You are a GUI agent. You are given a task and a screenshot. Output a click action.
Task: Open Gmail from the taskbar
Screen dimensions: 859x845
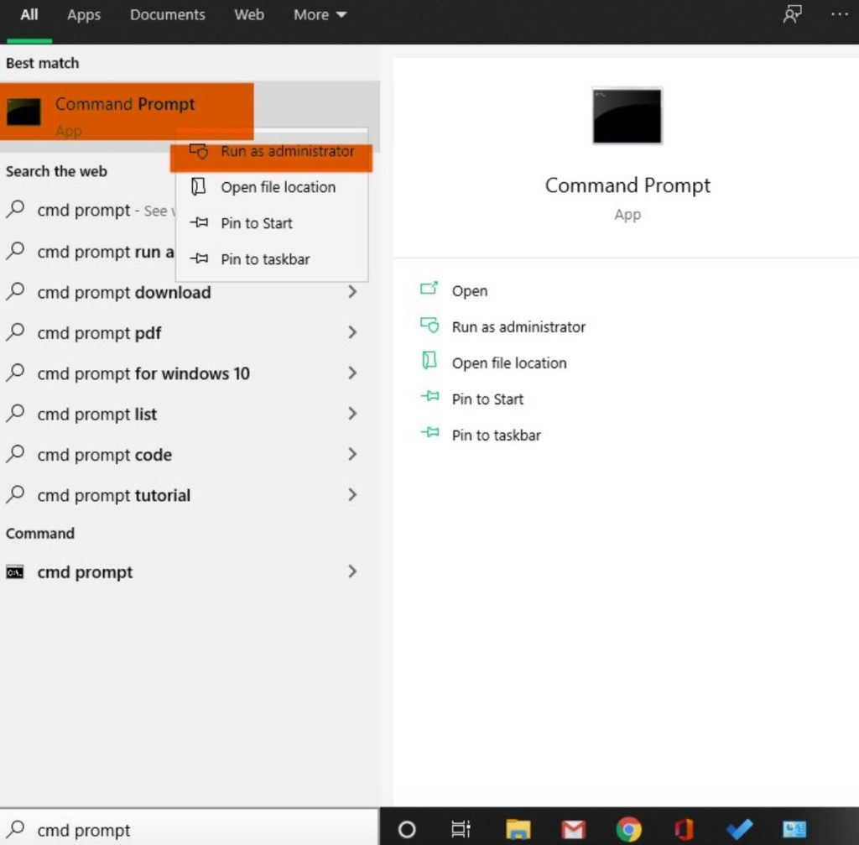(x=574, y=829)
